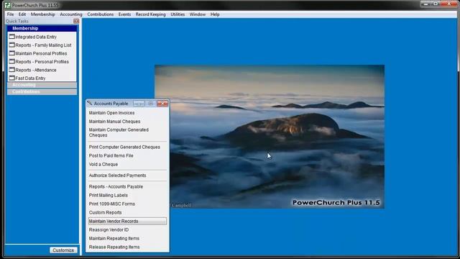
Task: Click the Customize button
Action: [63, 250]
